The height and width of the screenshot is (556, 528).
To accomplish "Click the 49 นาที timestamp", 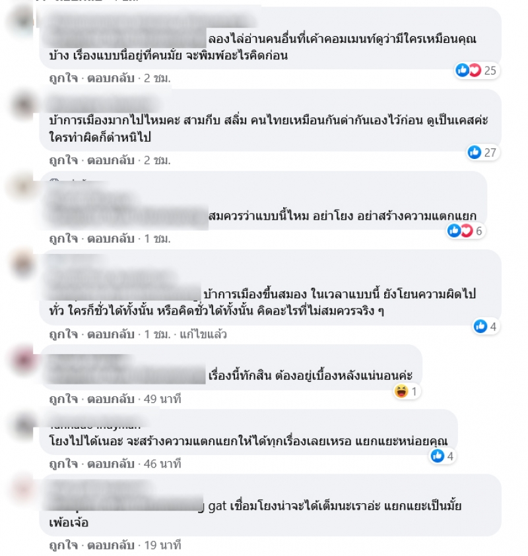I will (x=162, y=399).
